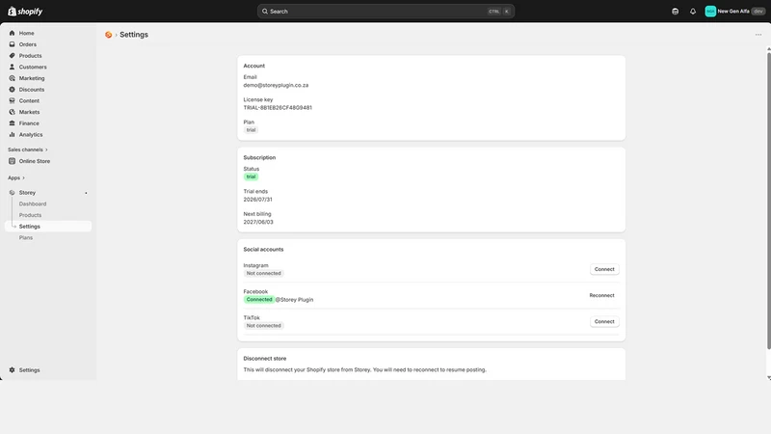Open Orders via its sidebar icon

tap(12, 44)
